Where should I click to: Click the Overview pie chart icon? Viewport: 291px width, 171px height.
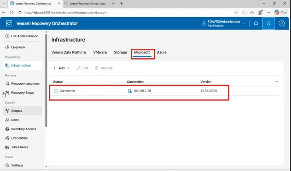point(7,47)
